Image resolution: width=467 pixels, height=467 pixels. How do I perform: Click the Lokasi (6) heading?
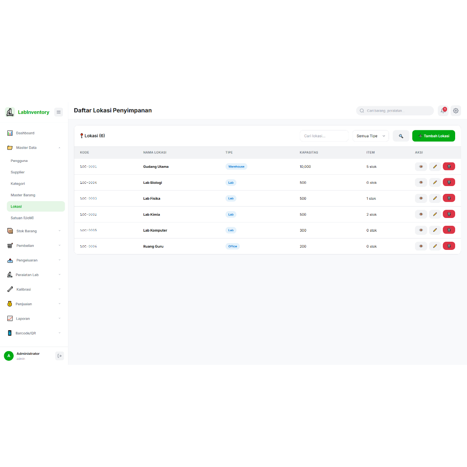92,136
